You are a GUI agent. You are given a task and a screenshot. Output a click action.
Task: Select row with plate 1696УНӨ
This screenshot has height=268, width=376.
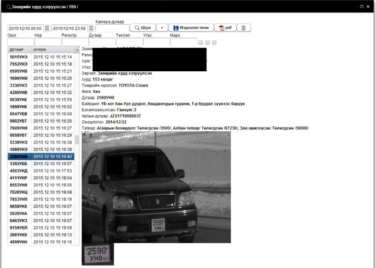coord(41,78)
